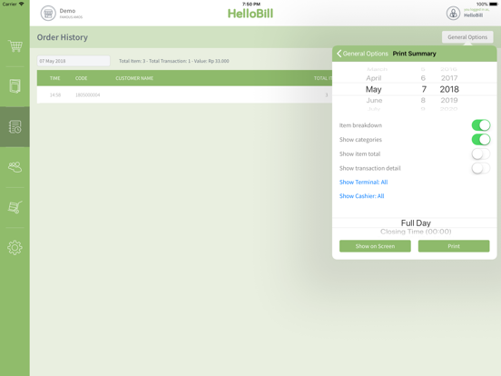
Task: Click the Order History heading
Action: click(63, 37)
